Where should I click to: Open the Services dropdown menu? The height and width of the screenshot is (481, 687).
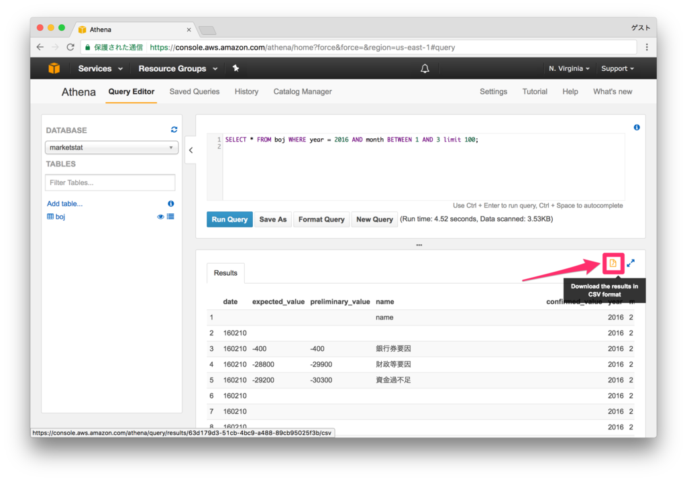coord(101,68)
